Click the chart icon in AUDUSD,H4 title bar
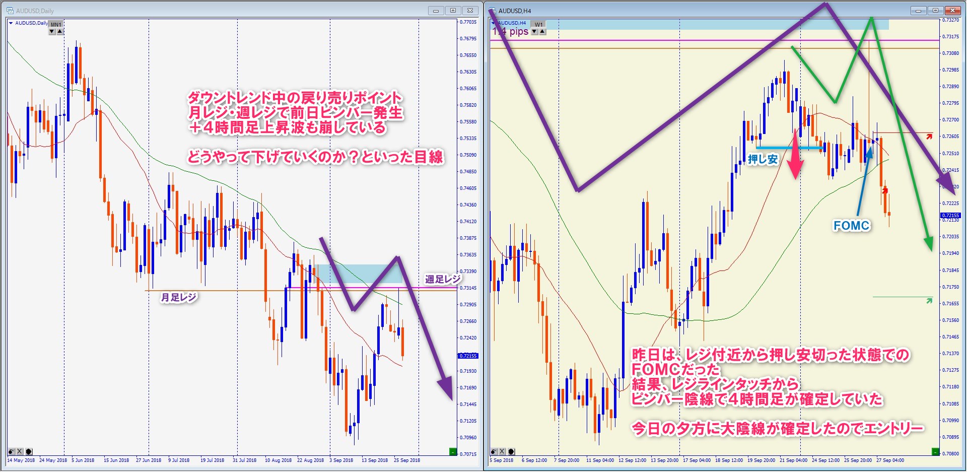The image size is (967, 472). click(x=492, y=11)
